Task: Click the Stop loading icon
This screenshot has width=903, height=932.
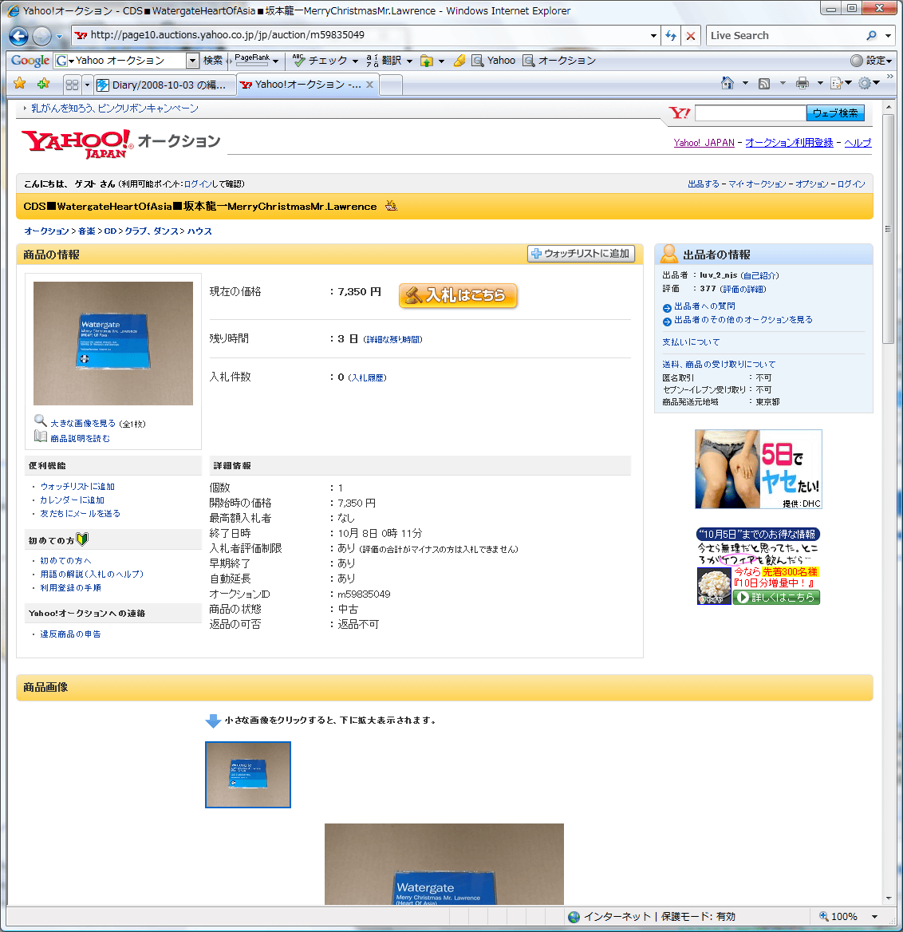Action: pyautogui.click(x=691, y=36)
